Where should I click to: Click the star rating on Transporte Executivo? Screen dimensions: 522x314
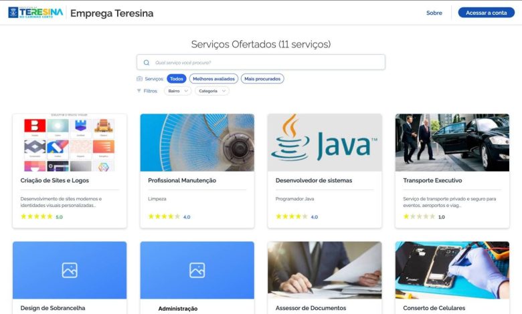click(419, 216)
